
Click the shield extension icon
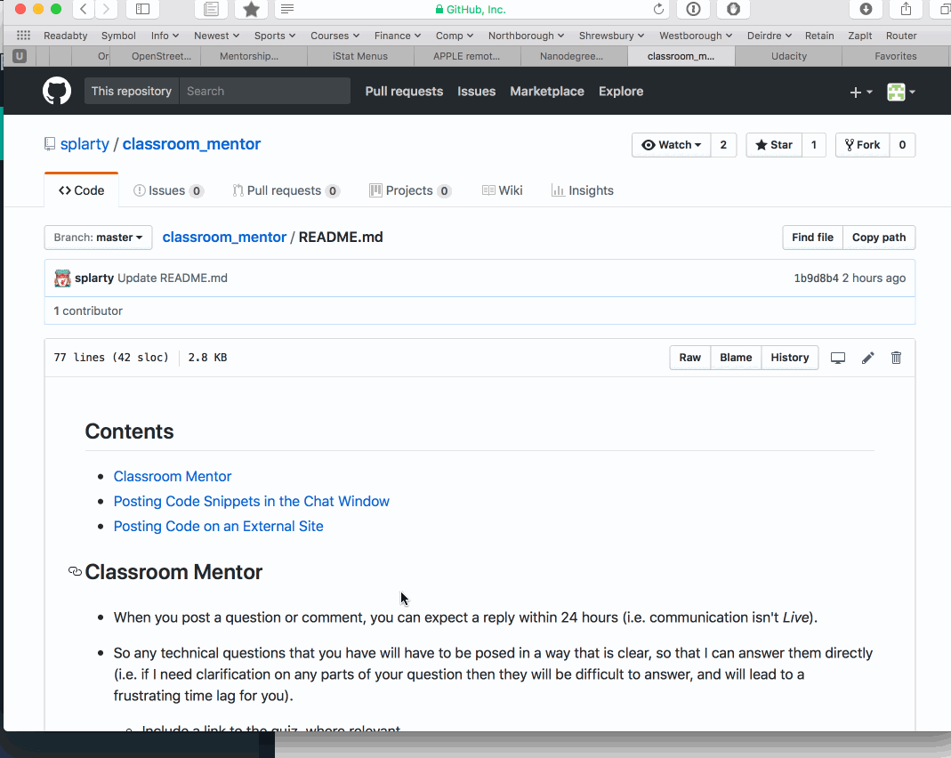pos(733,9)
